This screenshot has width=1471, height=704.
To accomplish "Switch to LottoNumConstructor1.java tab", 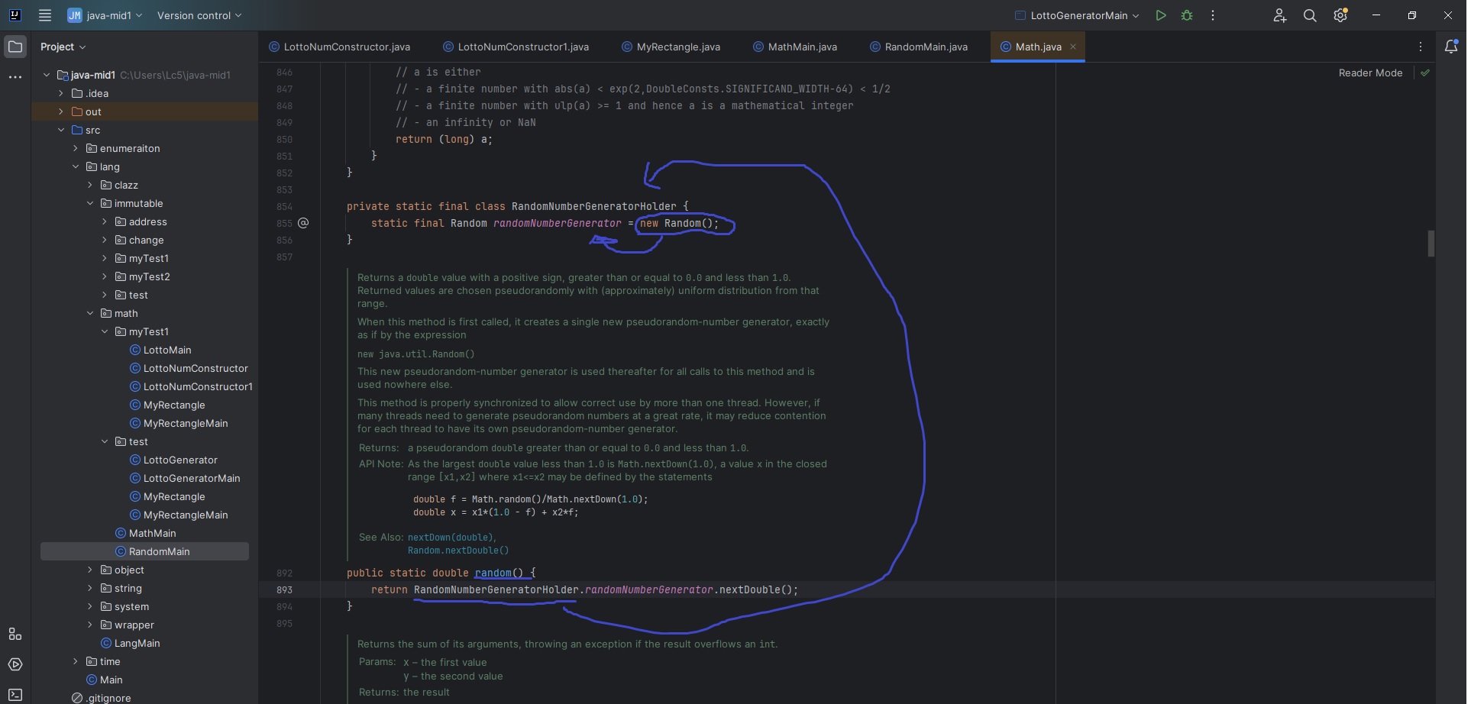I will [516, 47].
